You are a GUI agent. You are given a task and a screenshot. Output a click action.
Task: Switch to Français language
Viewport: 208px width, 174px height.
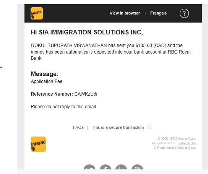[158, 13]
